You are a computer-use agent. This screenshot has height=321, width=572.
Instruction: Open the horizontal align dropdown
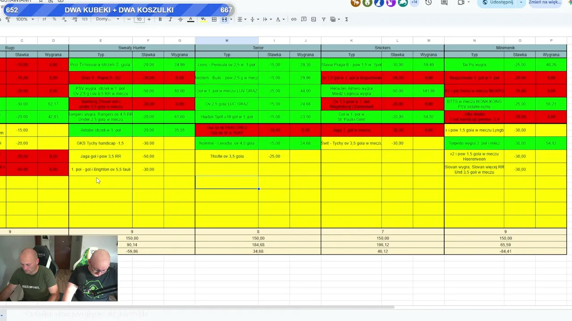click(242, 20)
